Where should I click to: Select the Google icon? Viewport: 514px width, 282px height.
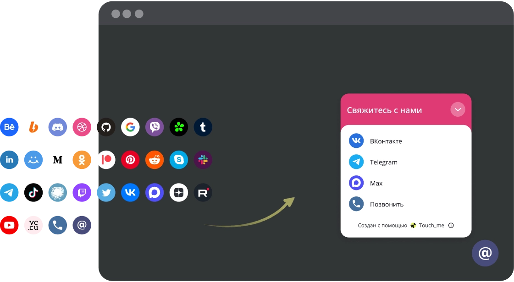(130, 127)
